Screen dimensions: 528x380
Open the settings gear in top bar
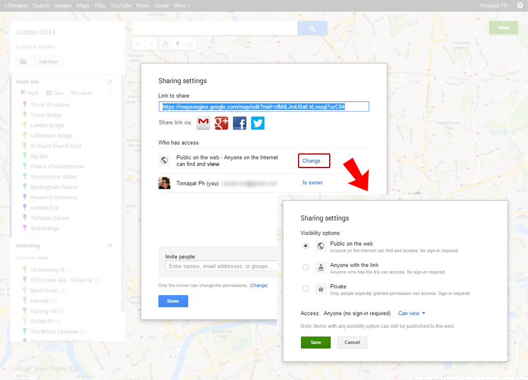point(520,5)
